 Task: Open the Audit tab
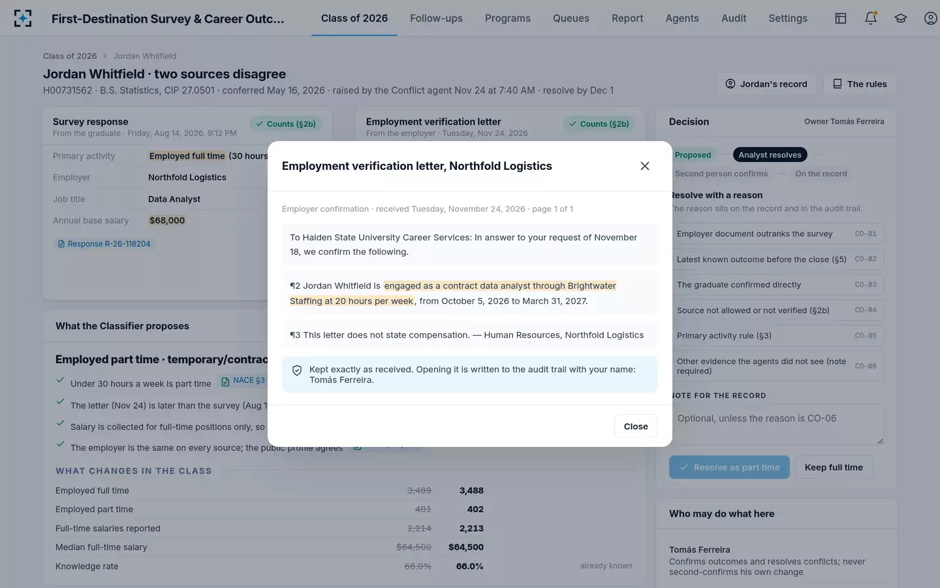coord(734,18)
